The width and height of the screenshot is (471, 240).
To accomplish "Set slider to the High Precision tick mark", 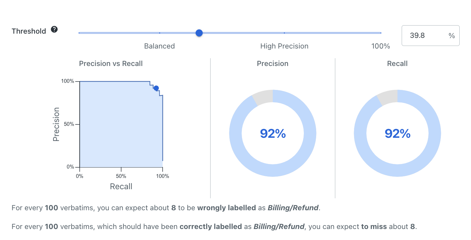I will pyautogui.click(x=284, y=33).
